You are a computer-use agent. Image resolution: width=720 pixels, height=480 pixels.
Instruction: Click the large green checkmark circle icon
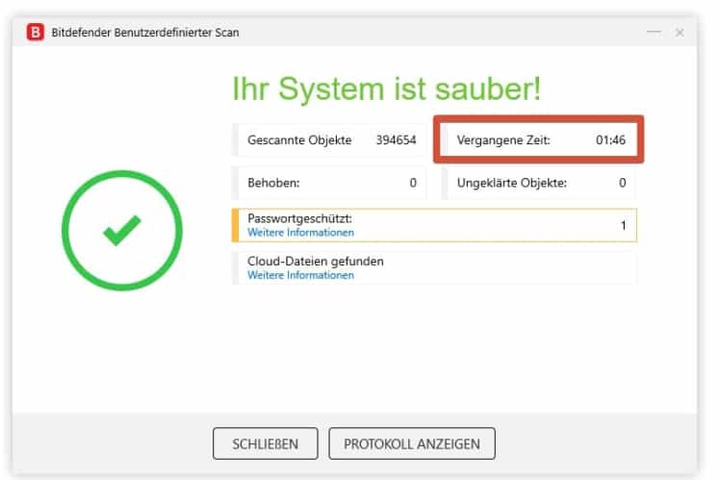[x=122, y=230]
